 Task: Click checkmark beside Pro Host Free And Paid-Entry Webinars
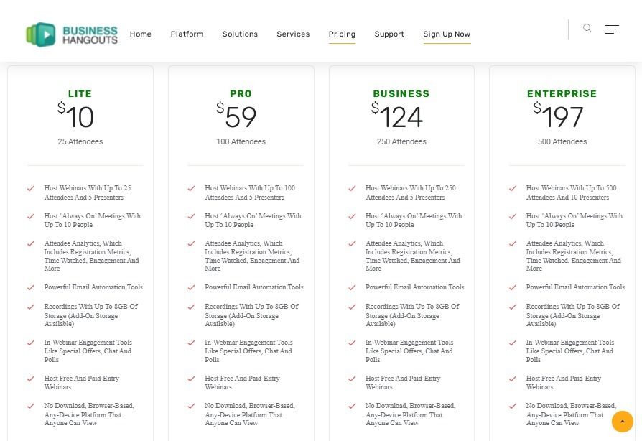[x=191, y=379]
